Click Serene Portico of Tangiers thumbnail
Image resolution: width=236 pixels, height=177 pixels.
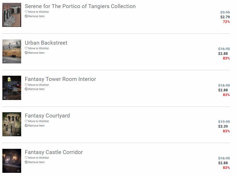coord(12,15)
